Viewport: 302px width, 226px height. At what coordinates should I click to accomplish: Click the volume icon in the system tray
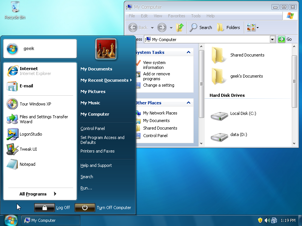267,220
